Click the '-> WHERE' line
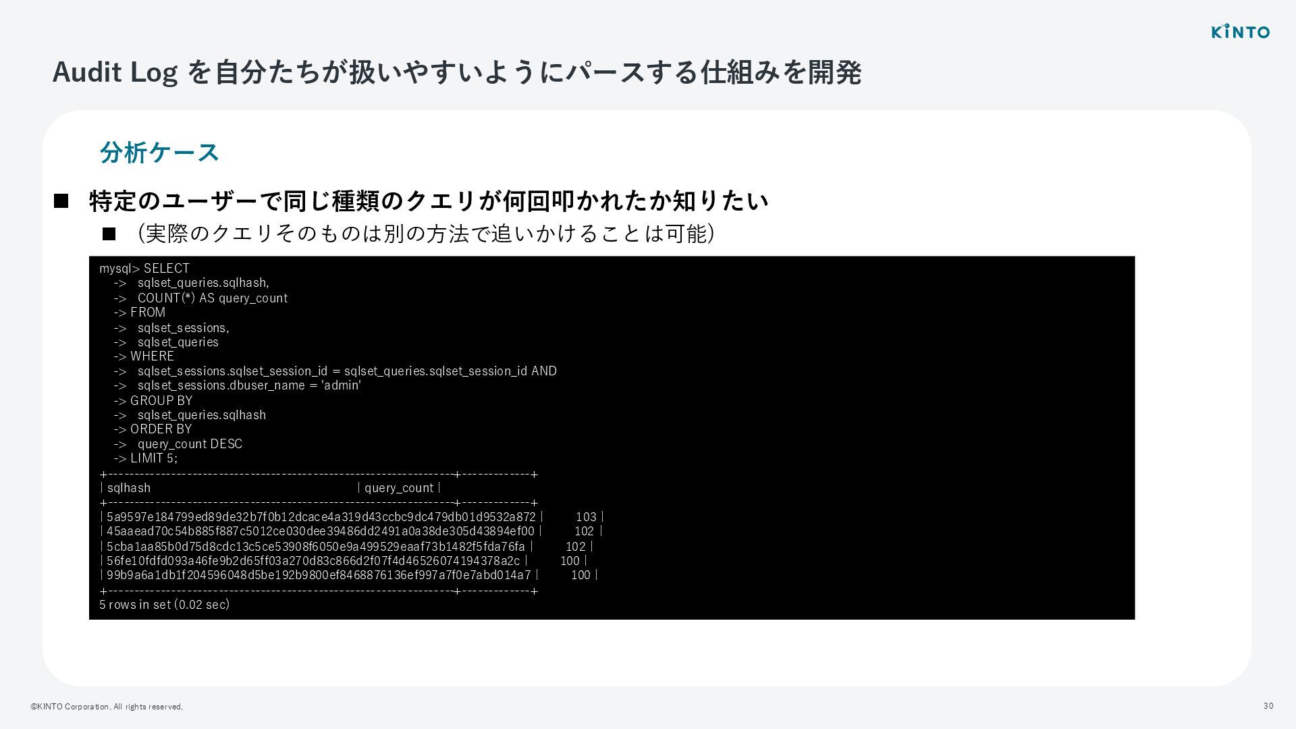 (144, 356)
